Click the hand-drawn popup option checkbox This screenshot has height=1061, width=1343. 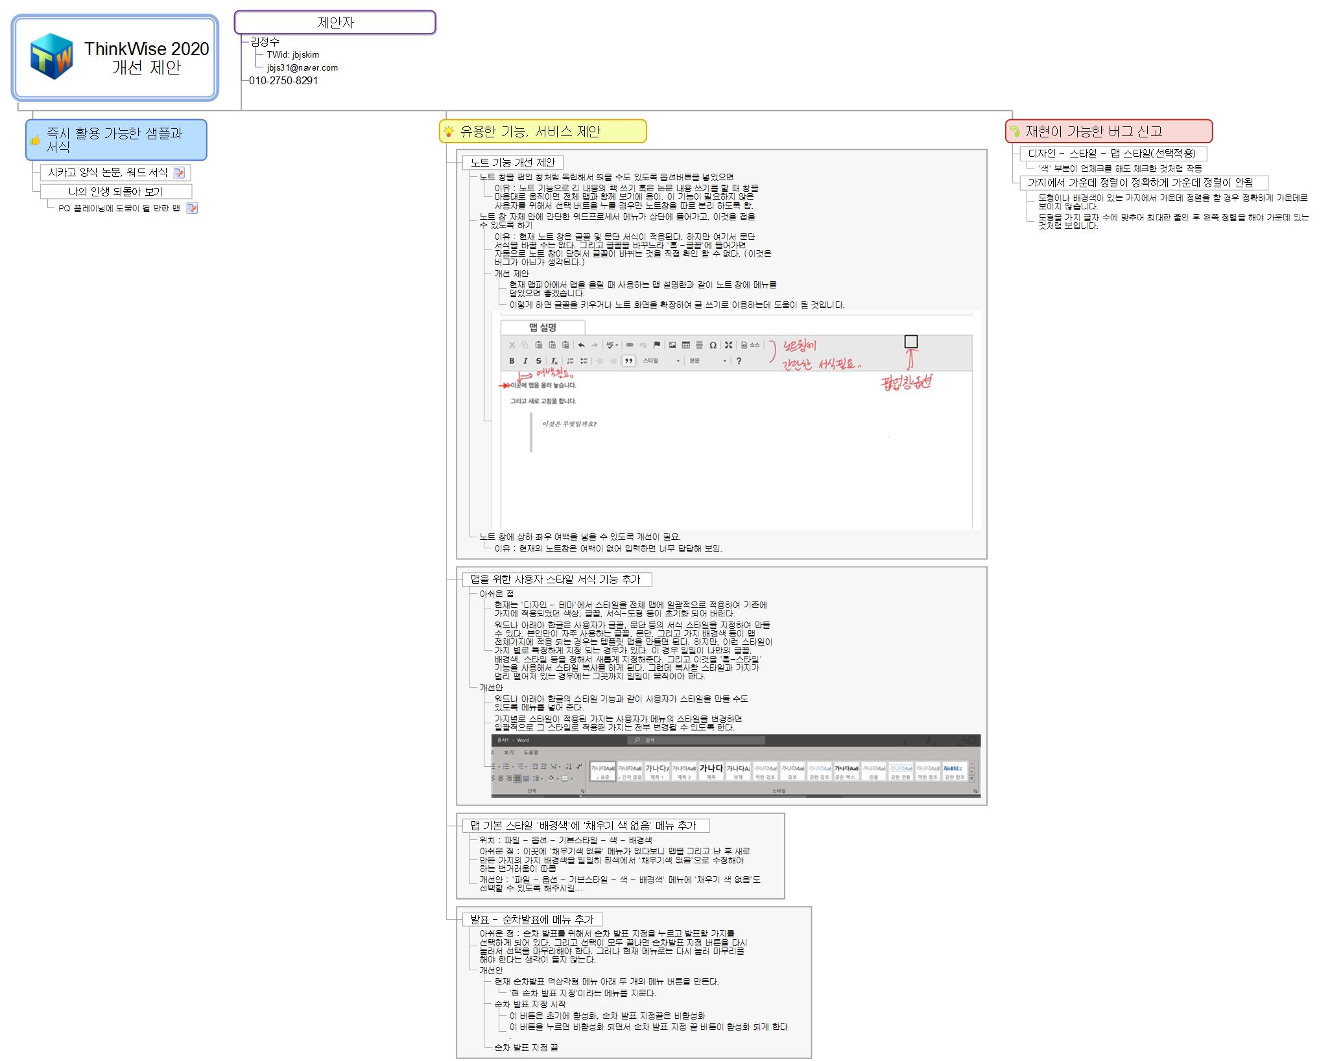tap(910, 342)
